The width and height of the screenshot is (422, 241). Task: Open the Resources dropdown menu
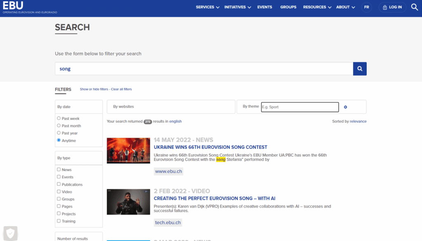tap(316, 7)
